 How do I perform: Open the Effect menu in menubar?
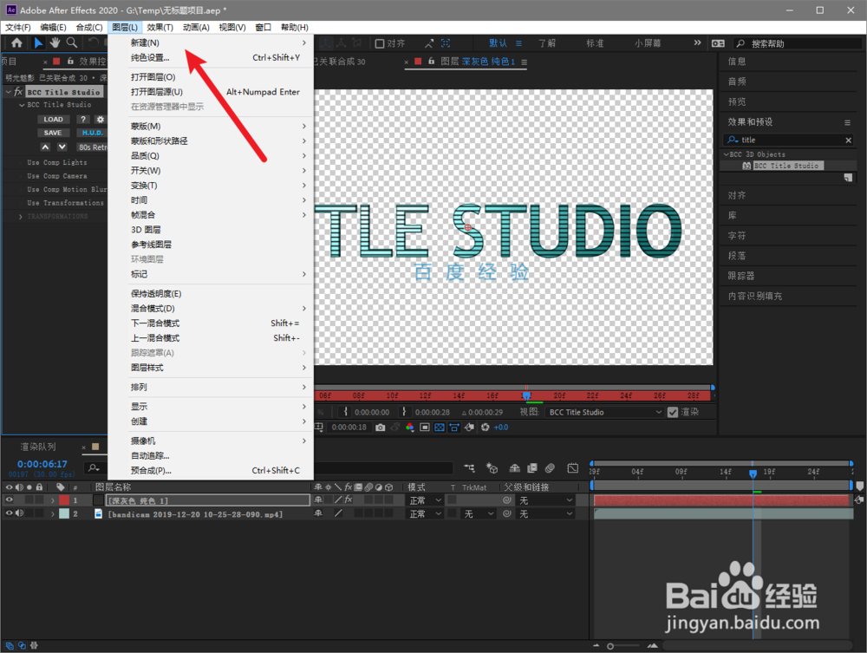click(160, 27)
